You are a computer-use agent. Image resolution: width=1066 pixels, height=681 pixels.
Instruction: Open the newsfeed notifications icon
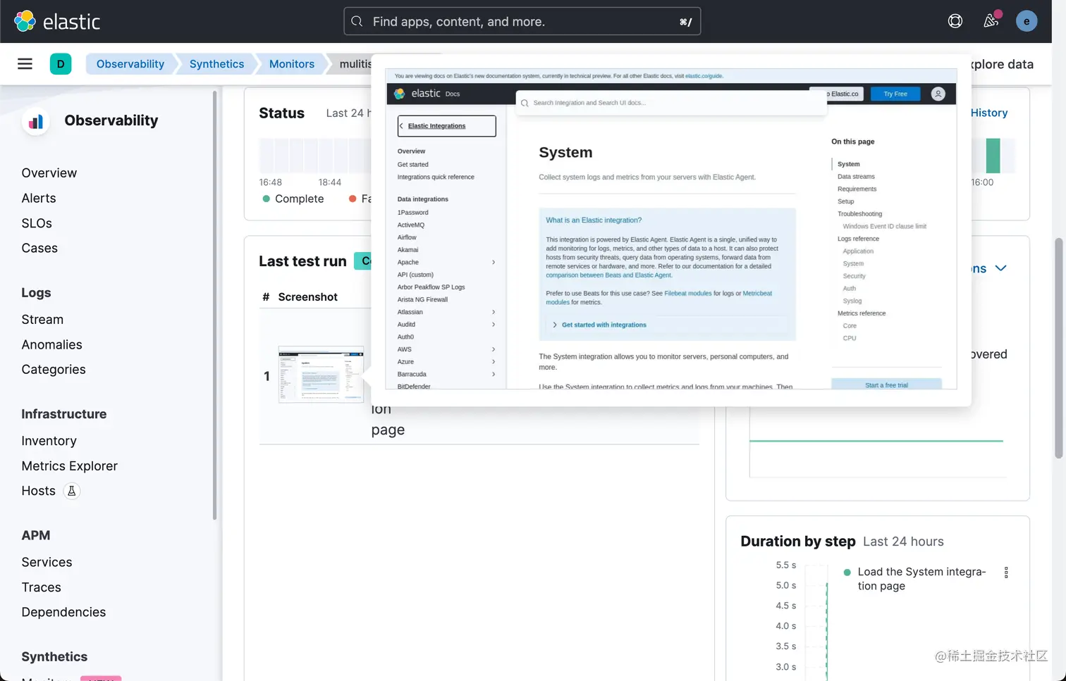pos(991,21)
